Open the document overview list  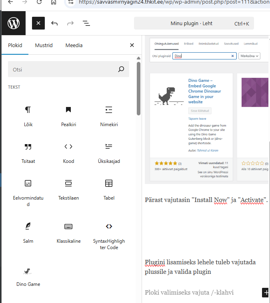(x=86, y=23)
